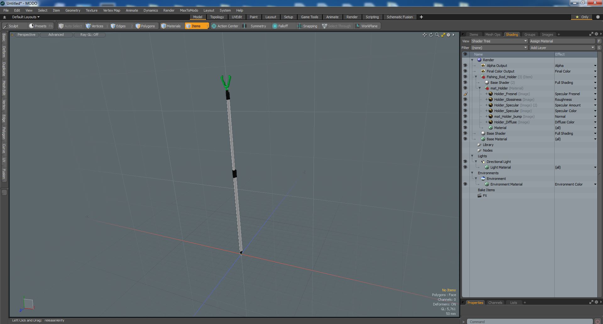This screenshot has width=603, height=324.
Task: Click the Command input field
Action: [x=530, y=321]
